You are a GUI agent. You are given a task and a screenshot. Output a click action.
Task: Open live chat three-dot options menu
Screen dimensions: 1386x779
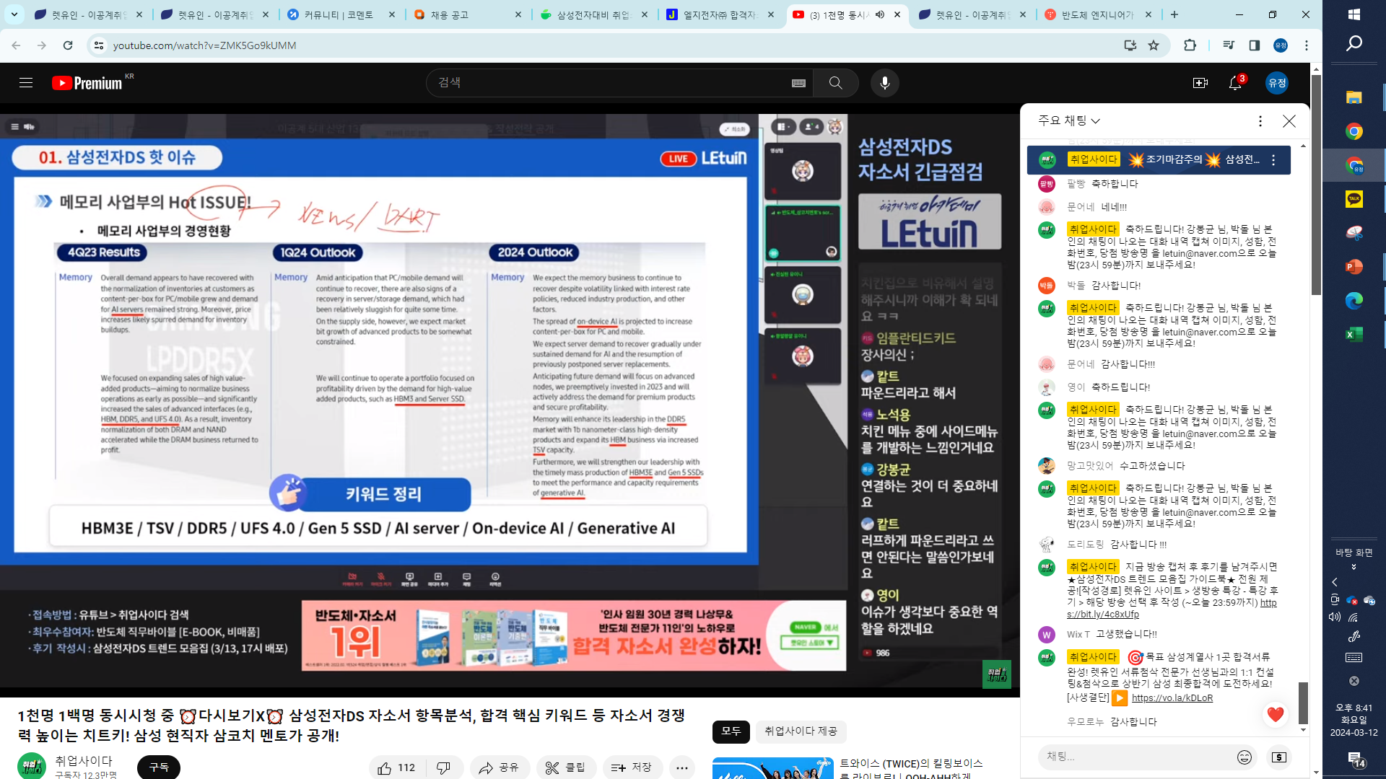point(1260,121)
